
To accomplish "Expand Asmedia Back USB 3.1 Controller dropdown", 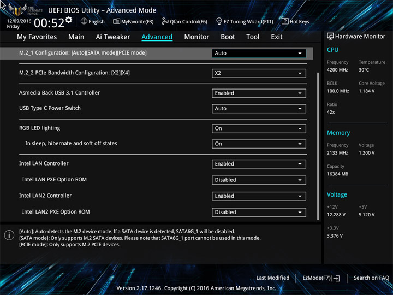I will pos(259,93).
